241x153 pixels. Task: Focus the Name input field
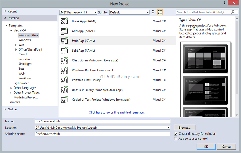click(x=103, y=121)
